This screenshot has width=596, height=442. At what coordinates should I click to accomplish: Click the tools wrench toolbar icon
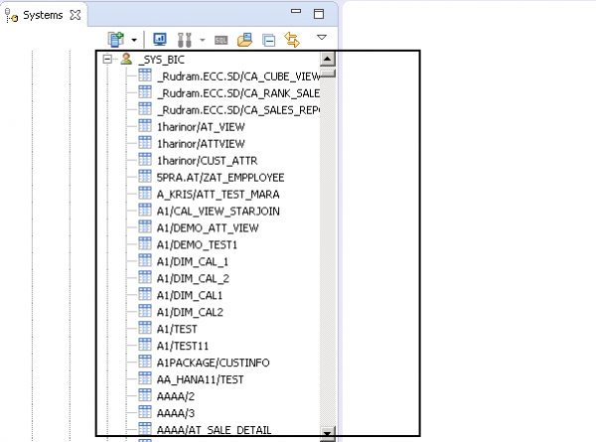pyautogui.click(x=185, y=40)
